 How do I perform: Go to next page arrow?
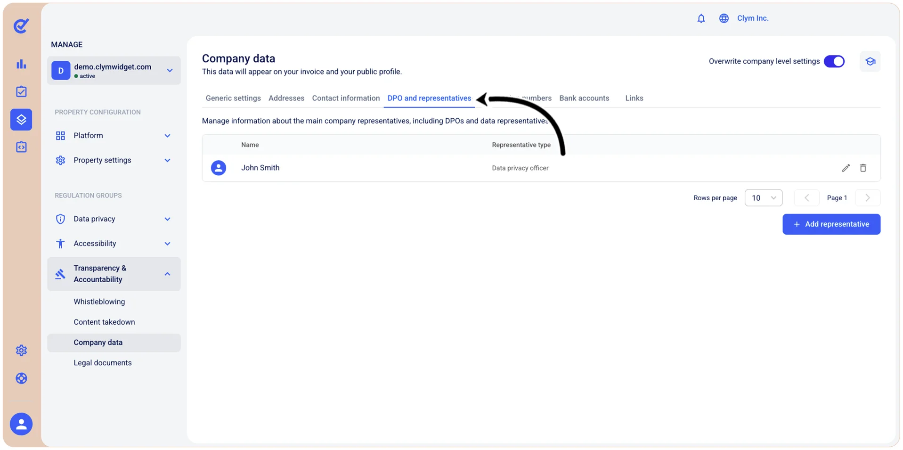coord(867,198)
